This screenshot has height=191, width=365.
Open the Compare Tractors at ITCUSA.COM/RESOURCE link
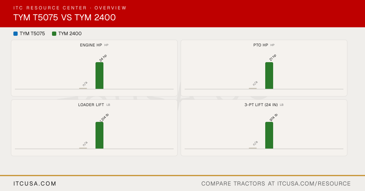click(x=276, y=184)
